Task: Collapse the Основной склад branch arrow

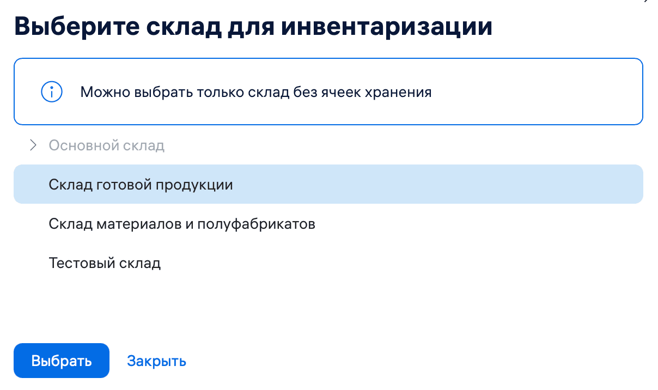Action: (33, 145)
